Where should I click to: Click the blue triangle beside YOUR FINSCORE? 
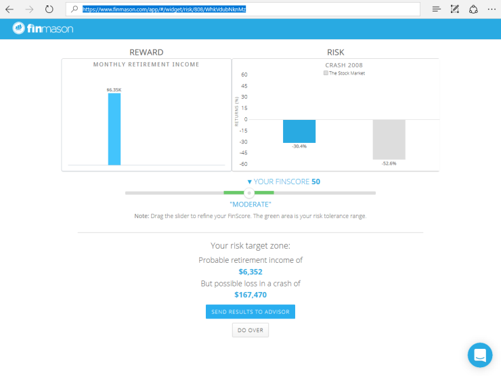[249, 182]
